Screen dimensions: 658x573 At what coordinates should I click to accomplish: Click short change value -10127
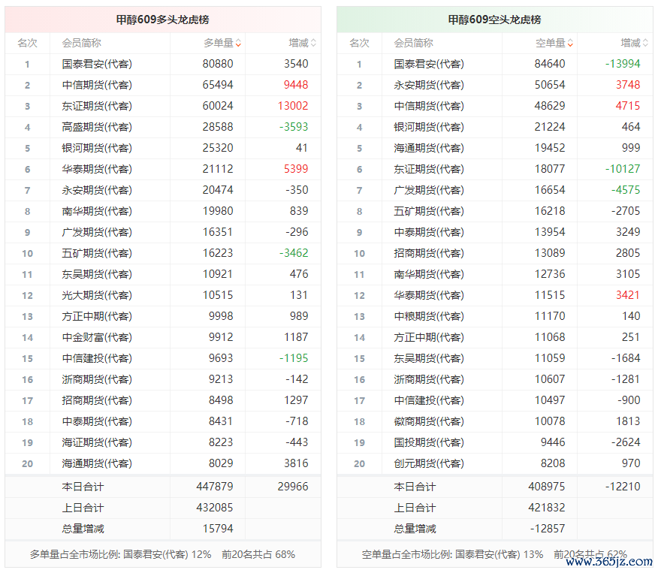tap(623, 169)
